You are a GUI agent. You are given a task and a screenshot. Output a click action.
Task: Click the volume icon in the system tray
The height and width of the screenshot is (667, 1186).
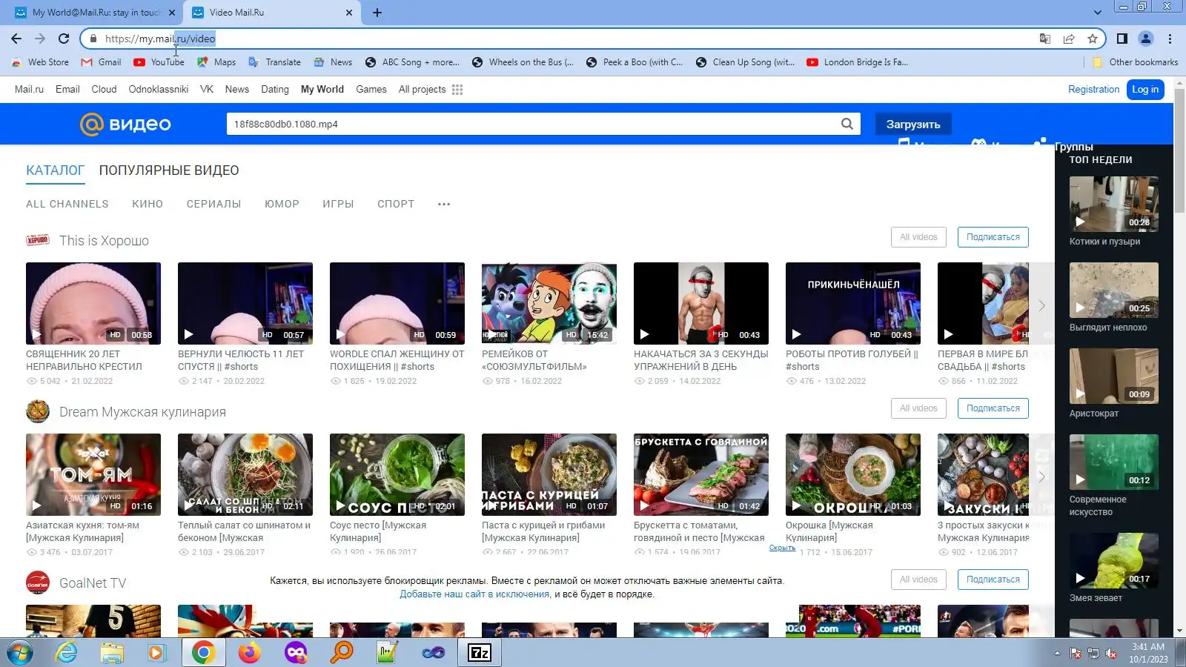[x=1111, y=653]
